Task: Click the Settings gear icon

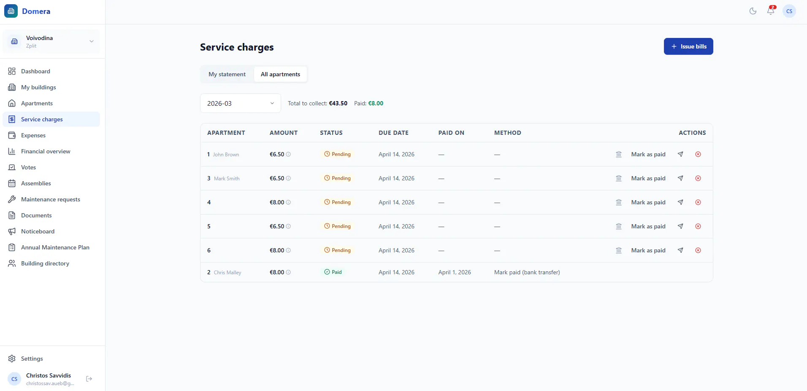Action: [12, 359]
